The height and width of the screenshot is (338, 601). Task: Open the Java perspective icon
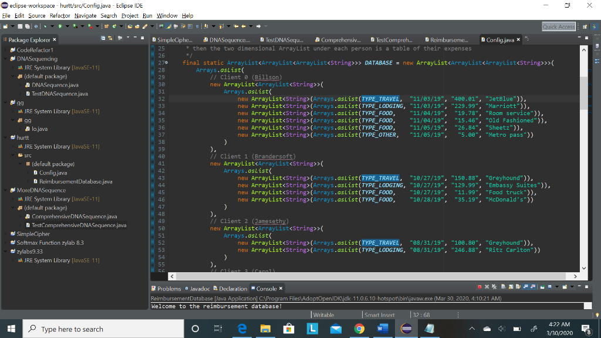click(x=594, y=26)
